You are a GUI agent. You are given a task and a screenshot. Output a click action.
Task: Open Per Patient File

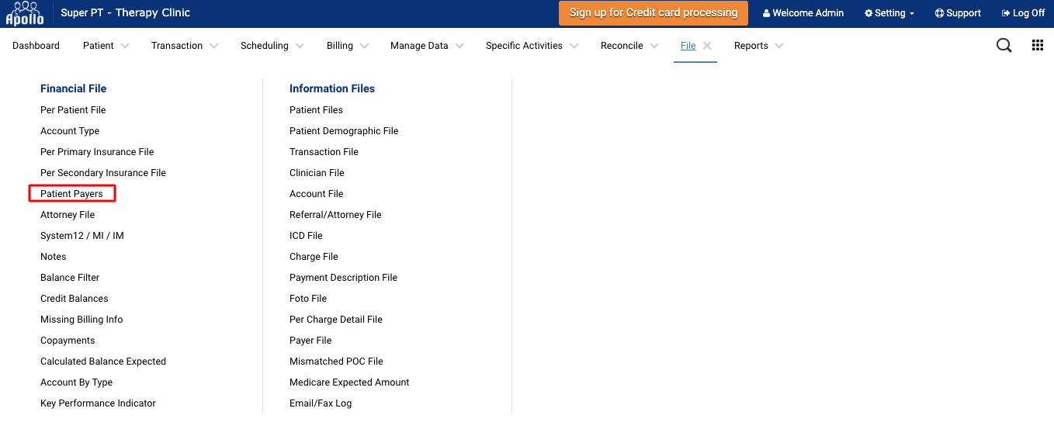pyautogui.click(x=73, y=110)
